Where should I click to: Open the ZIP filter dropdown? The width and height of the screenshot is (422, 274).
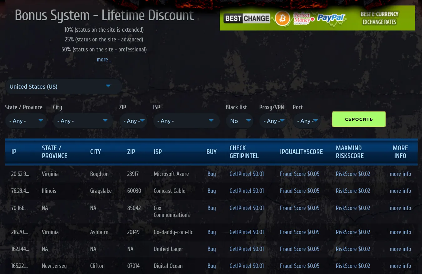point(133,121)
